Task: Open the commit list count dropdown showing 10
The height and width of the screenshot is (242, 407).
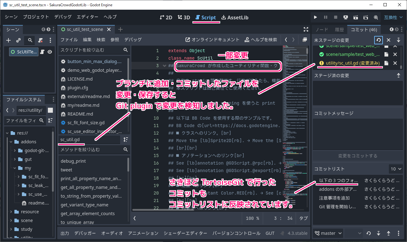Action: 396,169
